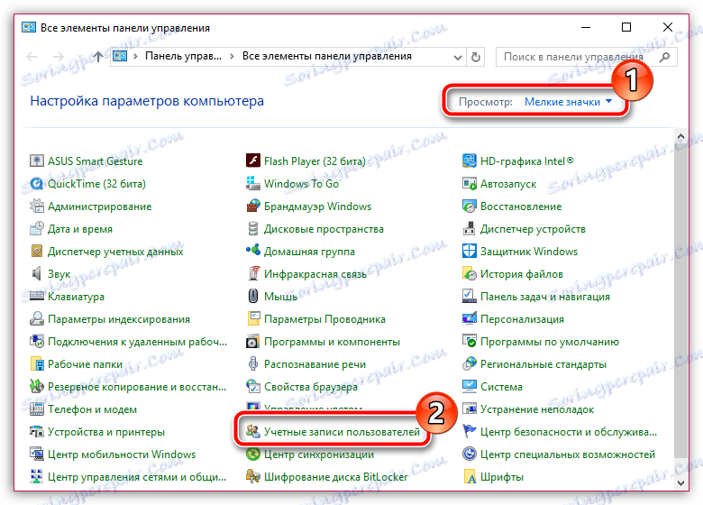Click the Автозапуск icon
Viewport: 703px width, 505px height.
[x=469, y=183]
